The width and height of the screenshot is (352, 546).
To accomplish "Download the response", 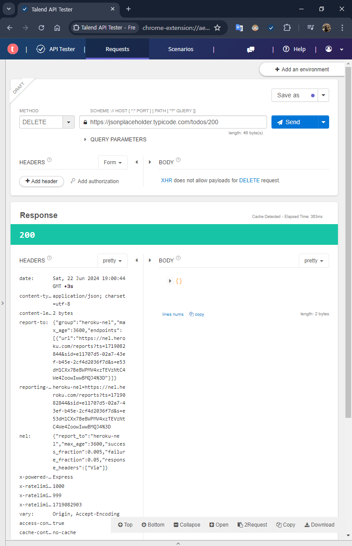I will [x=319, y=525].
